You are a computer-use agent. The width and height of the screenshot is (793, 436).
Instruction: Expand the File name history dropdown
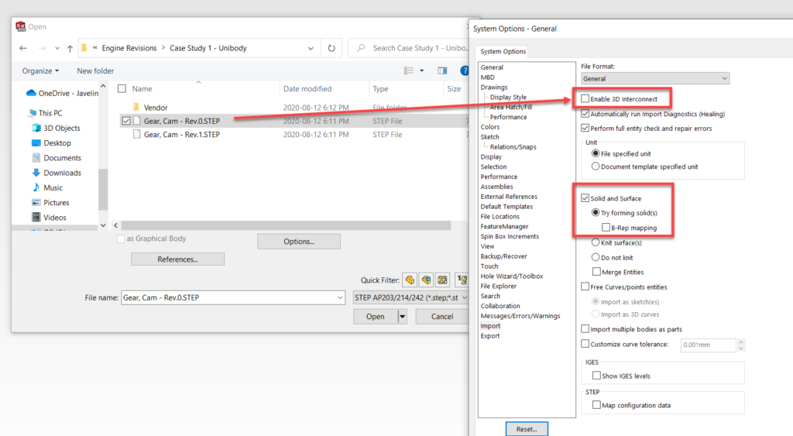pos(340,297)
